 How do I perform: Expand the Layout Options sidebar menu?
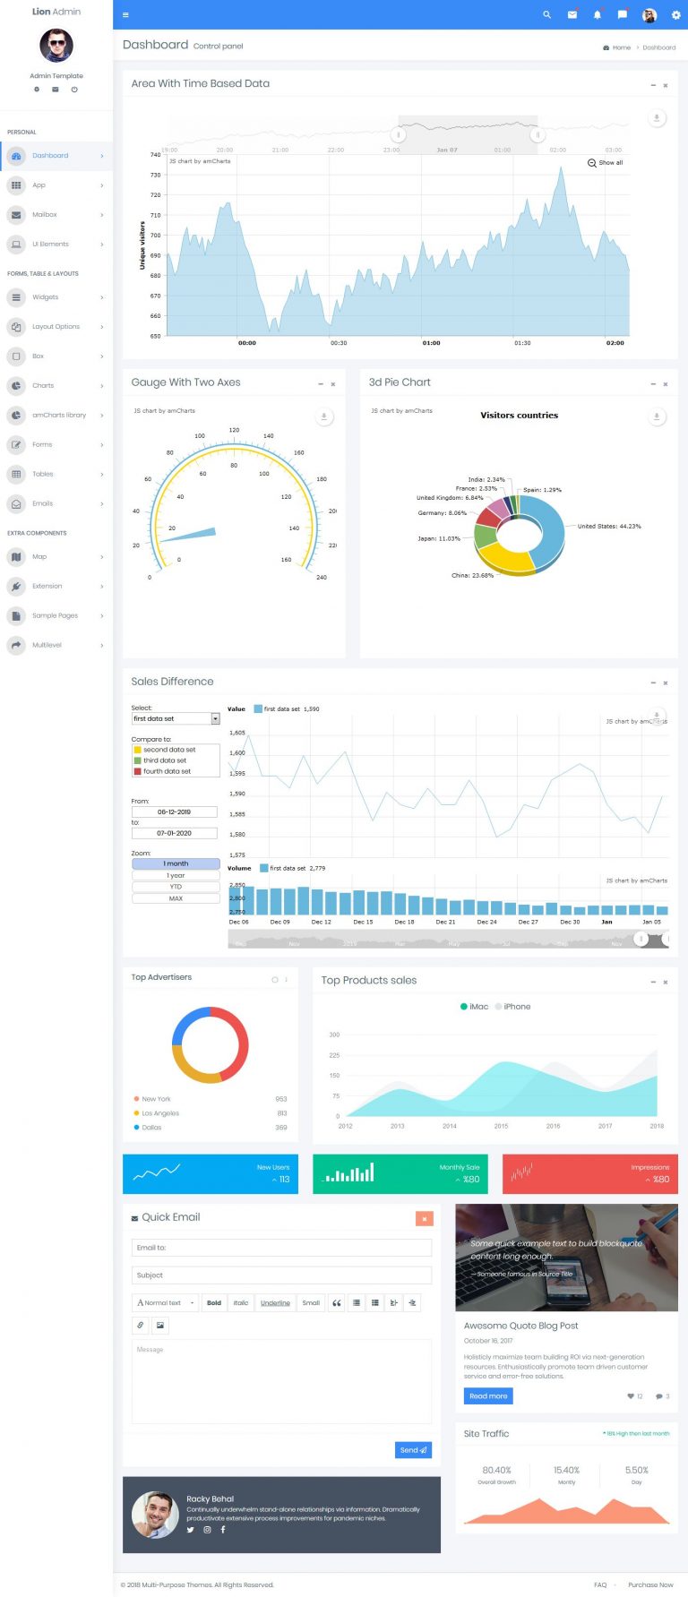point(56,327)
